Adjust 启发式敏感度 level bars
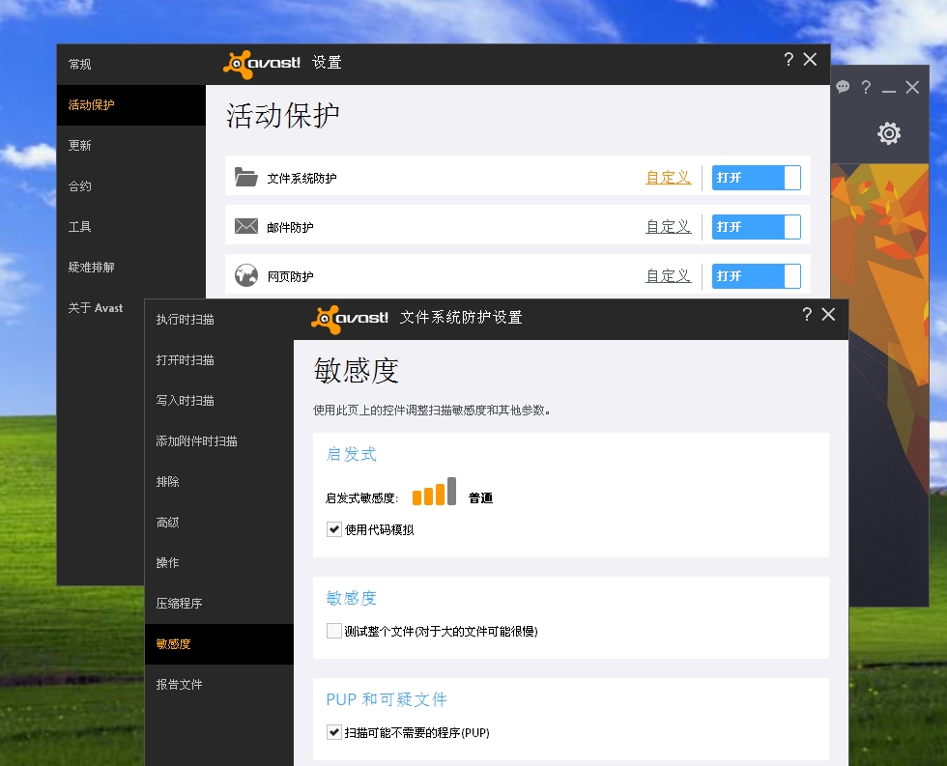 point(434,493)
